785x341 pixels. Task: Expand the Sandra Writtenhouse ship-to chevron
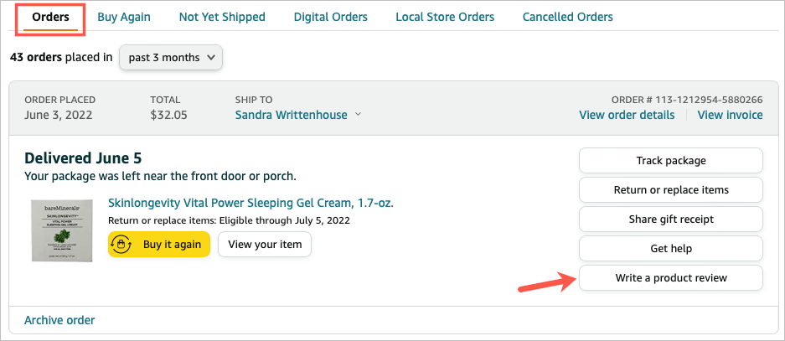pos(358,115)
